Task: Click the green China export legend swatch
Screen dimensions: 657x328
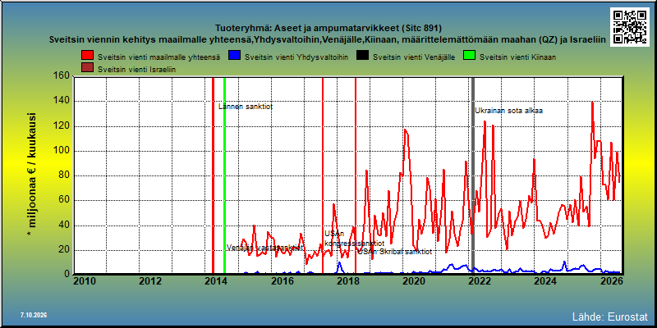Action: click(x=469, y=57)
